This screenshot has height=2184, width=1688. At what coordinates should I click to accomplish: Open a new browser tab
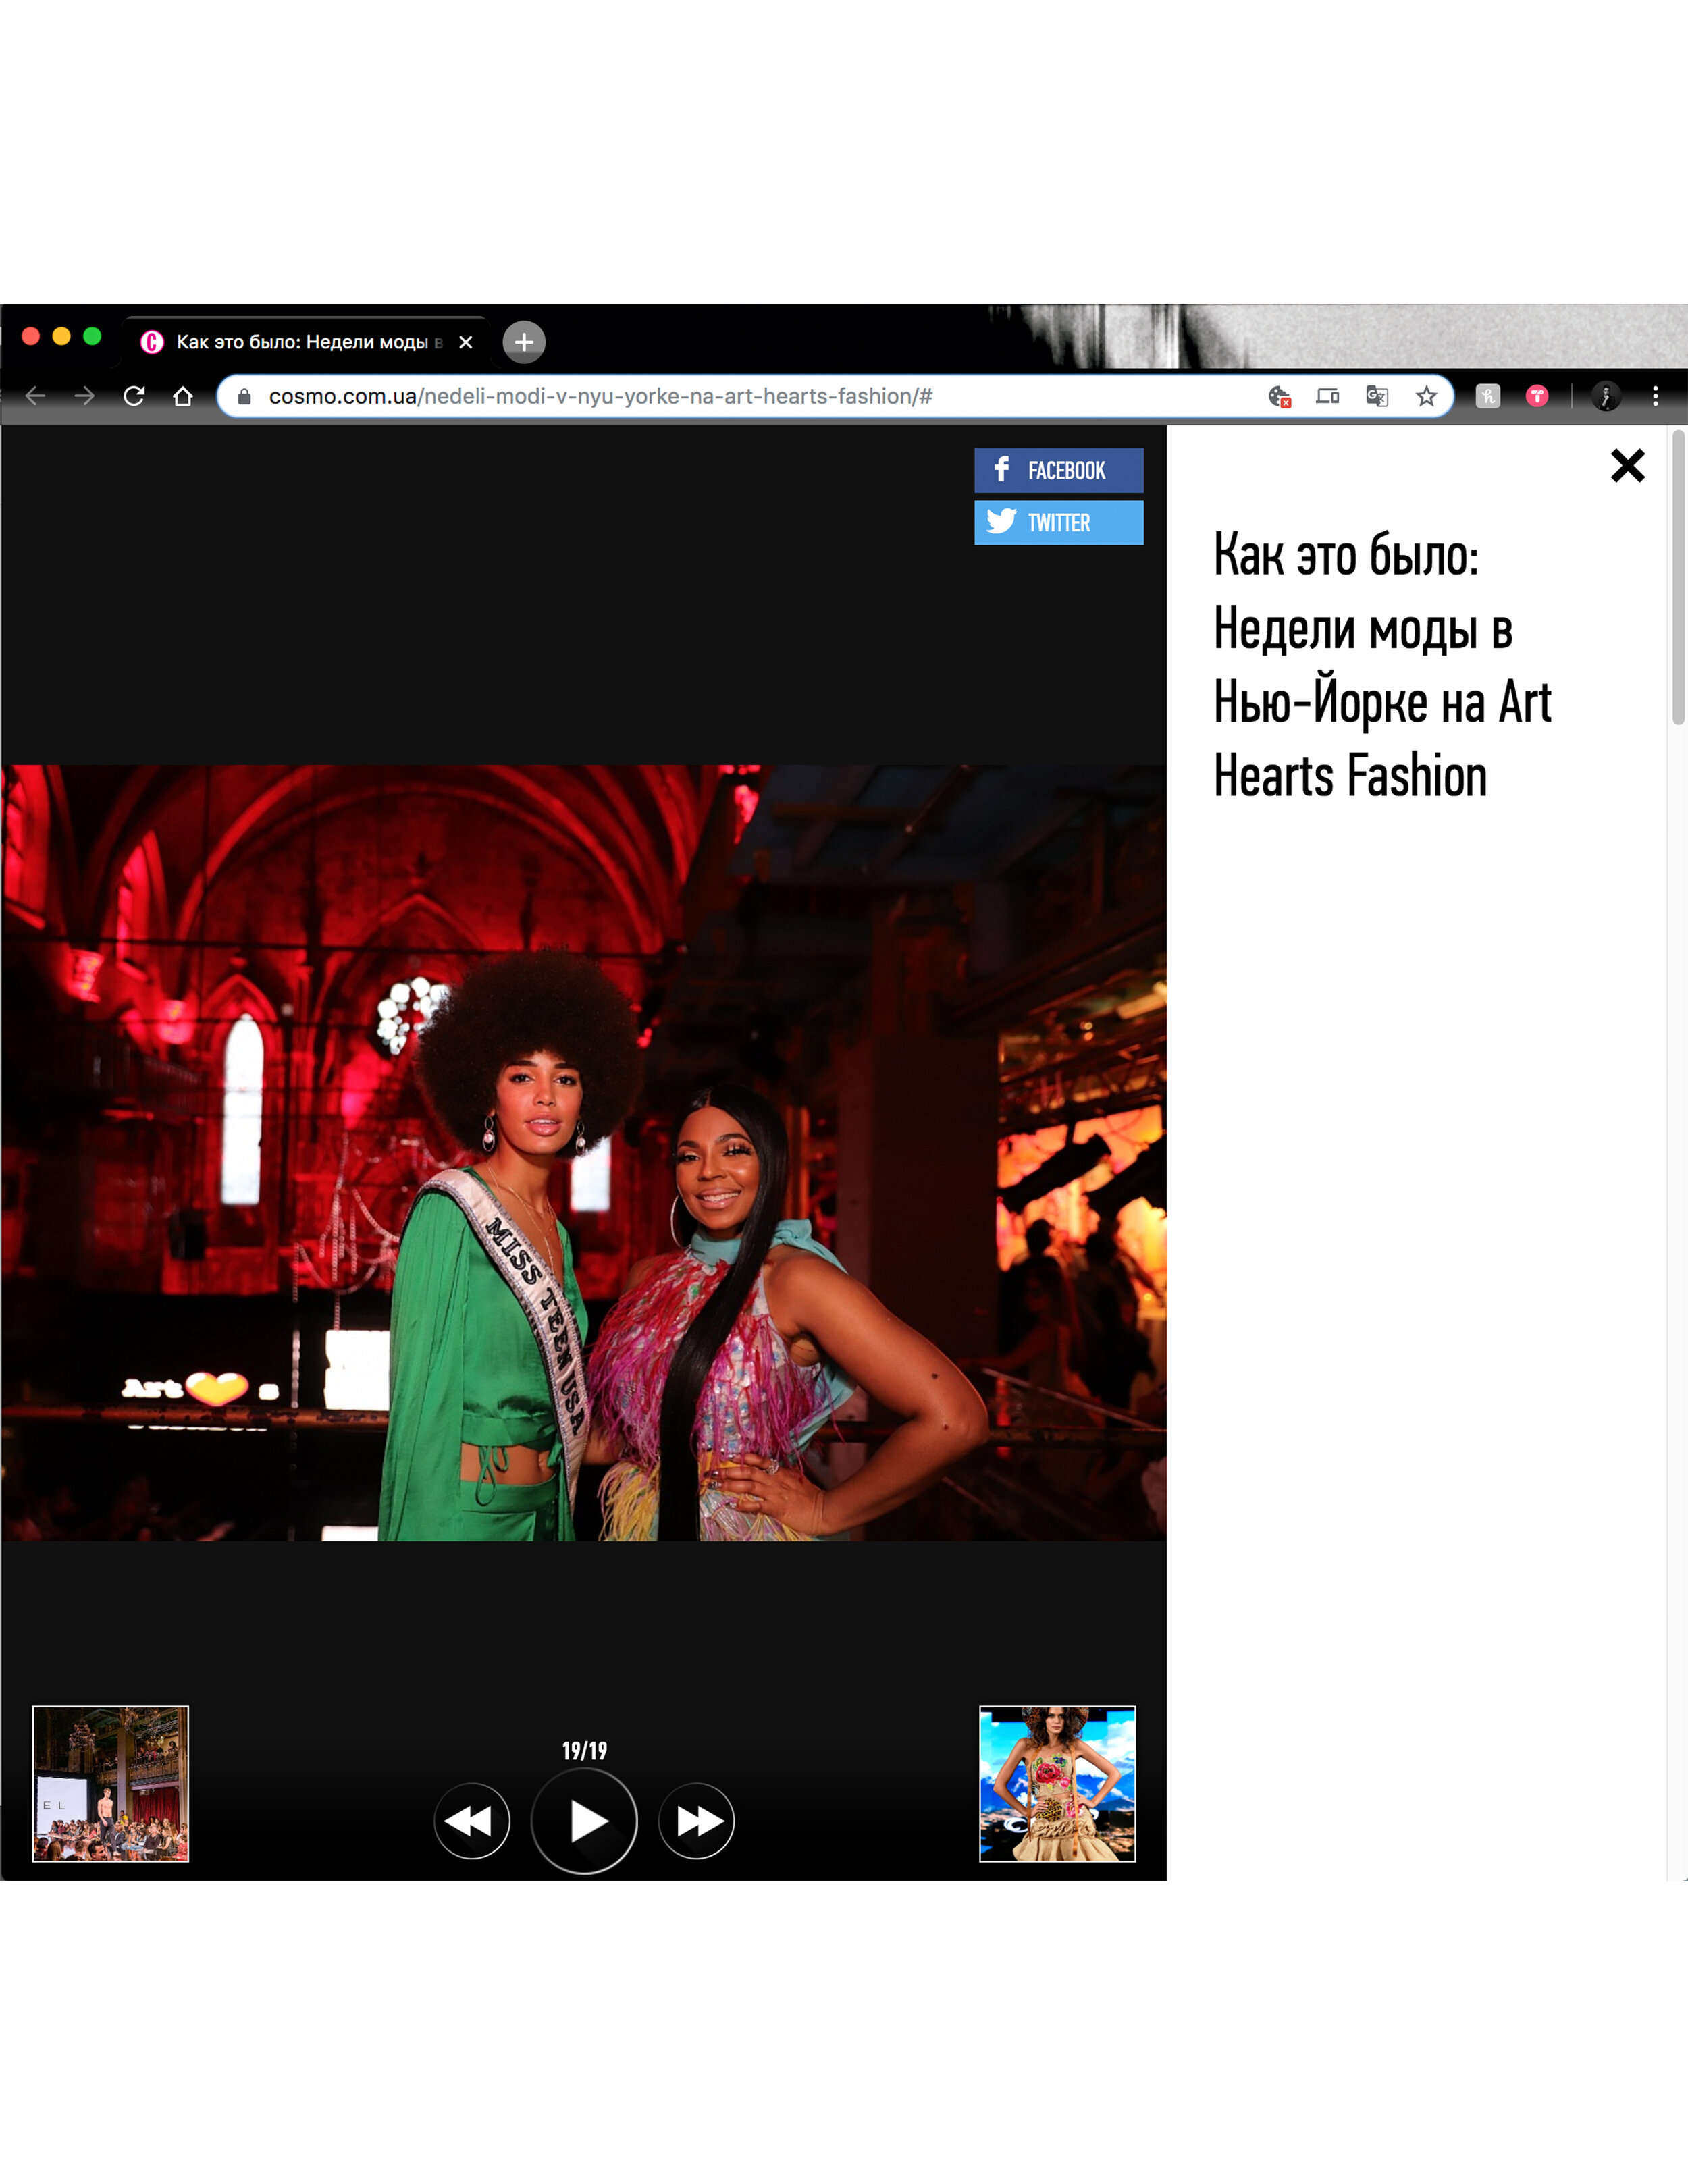[524, 342]
